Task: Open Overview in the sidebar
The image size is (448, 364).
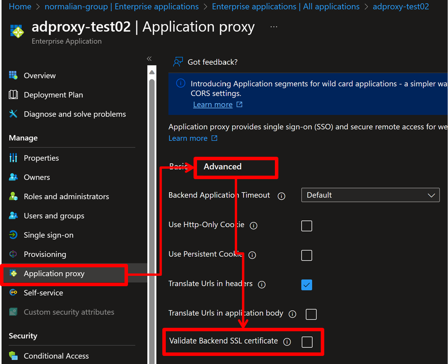Action: (40, 75)
